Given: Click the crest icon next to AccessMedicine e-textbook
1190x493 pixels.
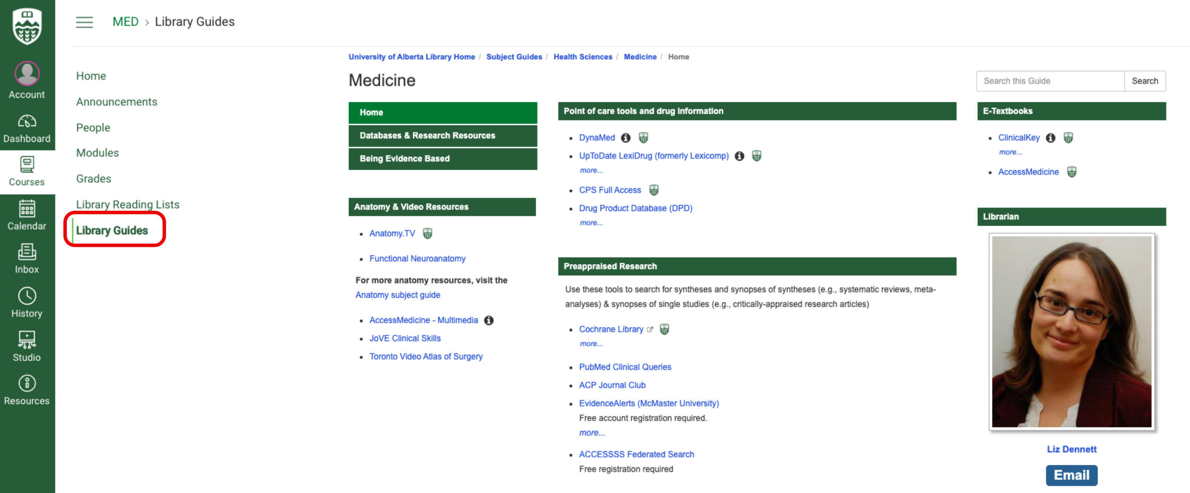Looking at the screenshot, I should pos(1071,172).
